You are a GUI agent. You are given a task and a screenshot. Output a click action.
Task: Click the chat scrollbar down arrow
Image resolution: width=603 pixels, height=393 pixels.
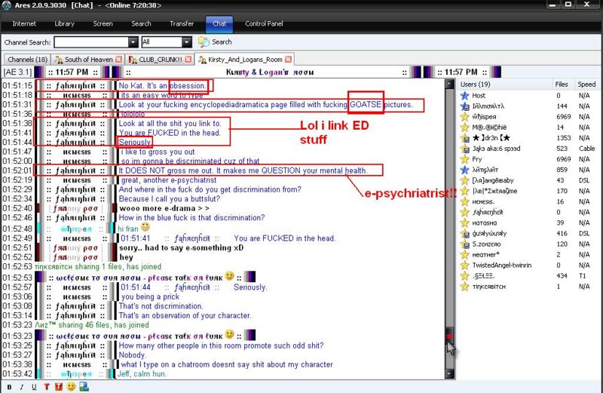pos(450,373)
